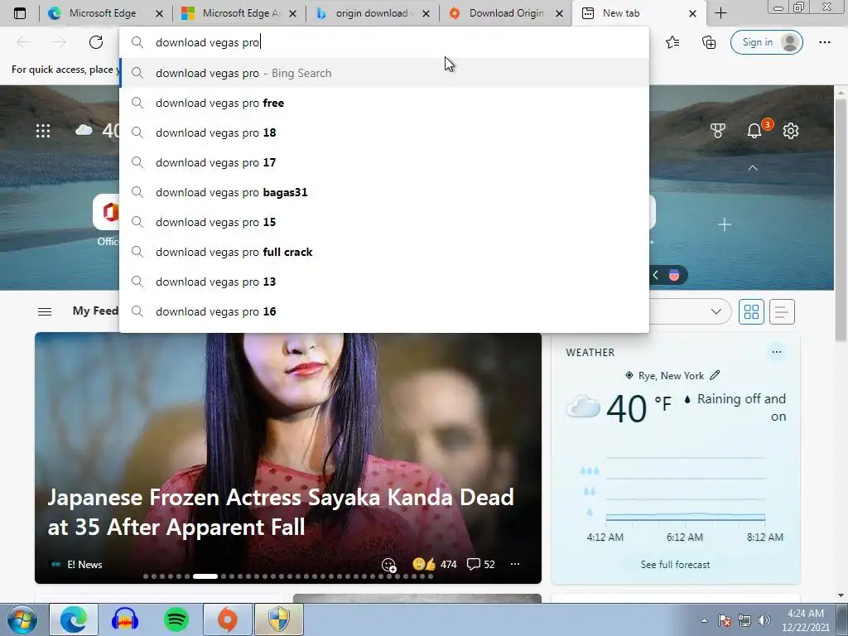Open the page settings gear icon
This screenshot has height=636, width=848.
(x=791, y=130)
